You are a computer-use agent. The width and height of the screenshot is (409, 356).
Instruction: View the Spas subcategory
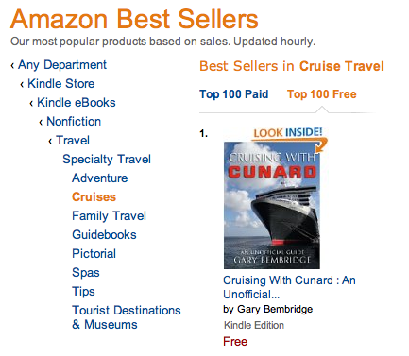point(86,273)
